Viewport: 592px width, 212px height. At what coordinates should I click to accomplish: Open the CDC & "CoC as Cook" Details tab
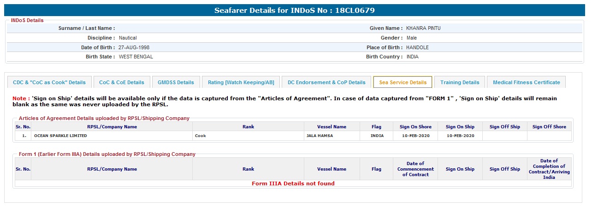[49, 82]
